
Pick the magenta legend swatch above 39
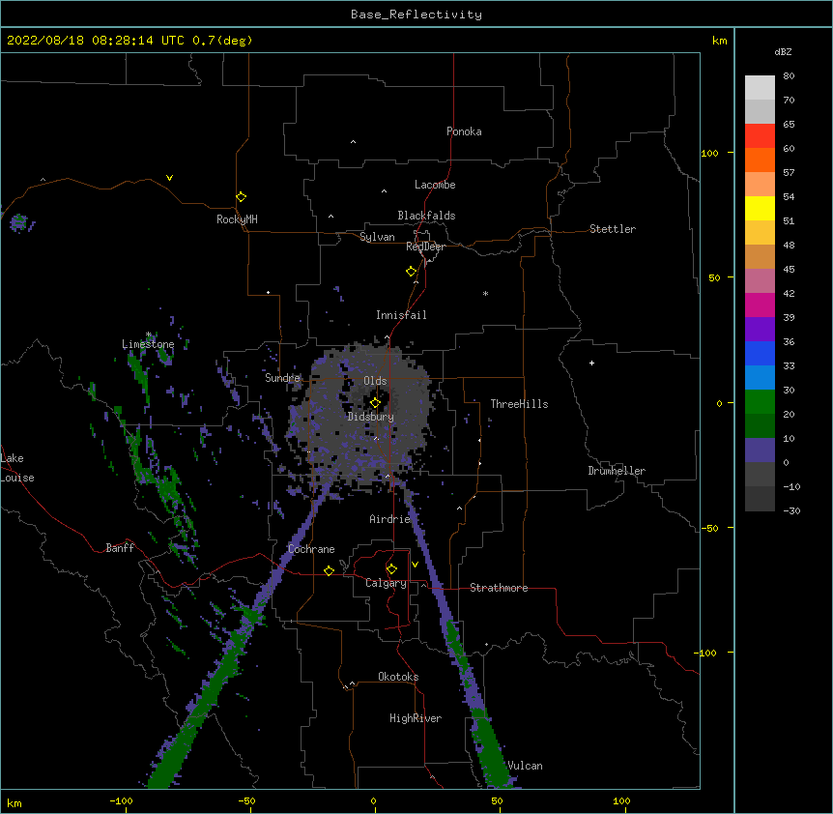click(760, 305)
